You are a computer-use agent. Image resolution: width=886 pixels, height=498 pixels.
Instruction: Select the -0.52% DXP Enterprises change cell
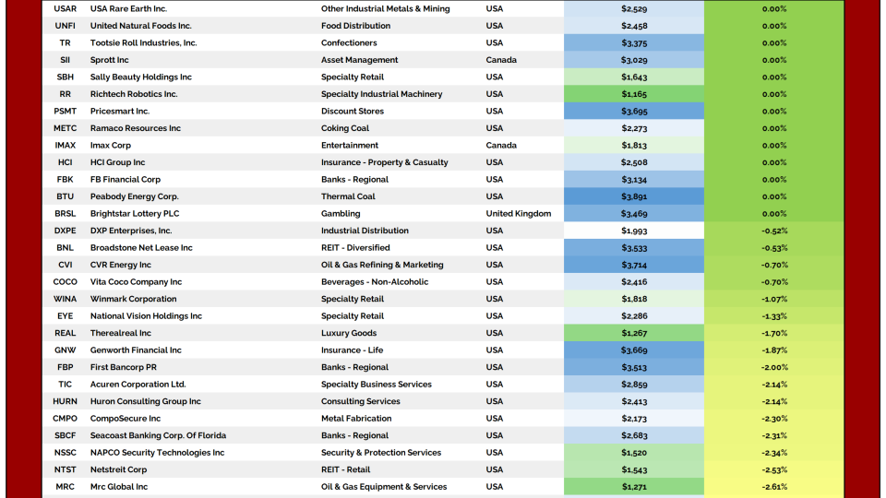773,231
